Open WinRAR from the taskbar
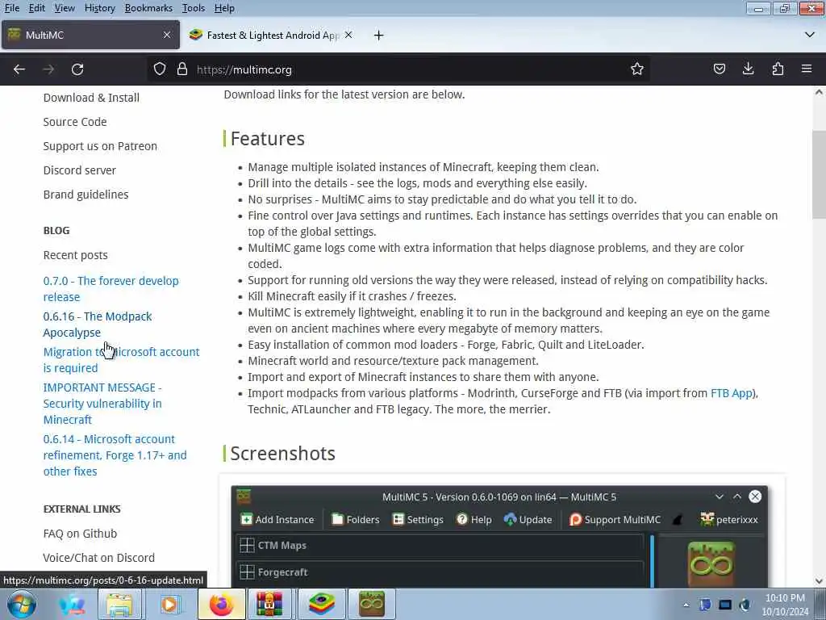826x620 pixels. click(x=269, y=604)
